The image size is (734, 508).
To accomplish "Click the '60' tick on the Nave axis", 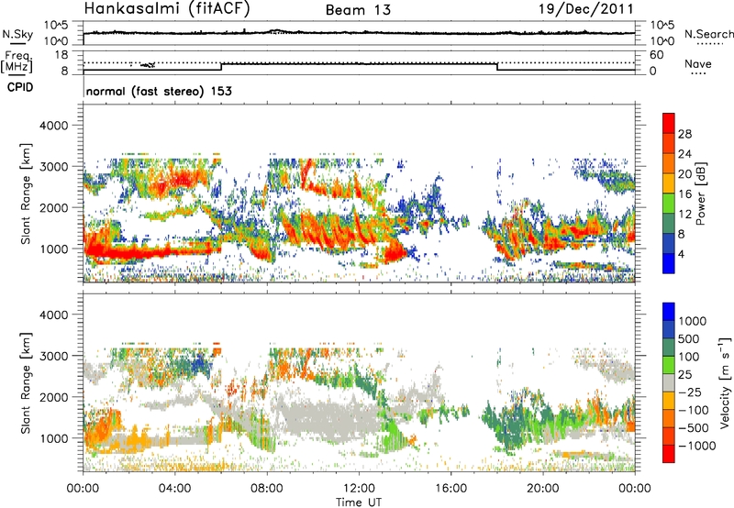I will [656, 55].
